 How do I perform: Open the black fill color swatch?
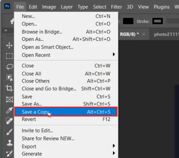[128, 21]
